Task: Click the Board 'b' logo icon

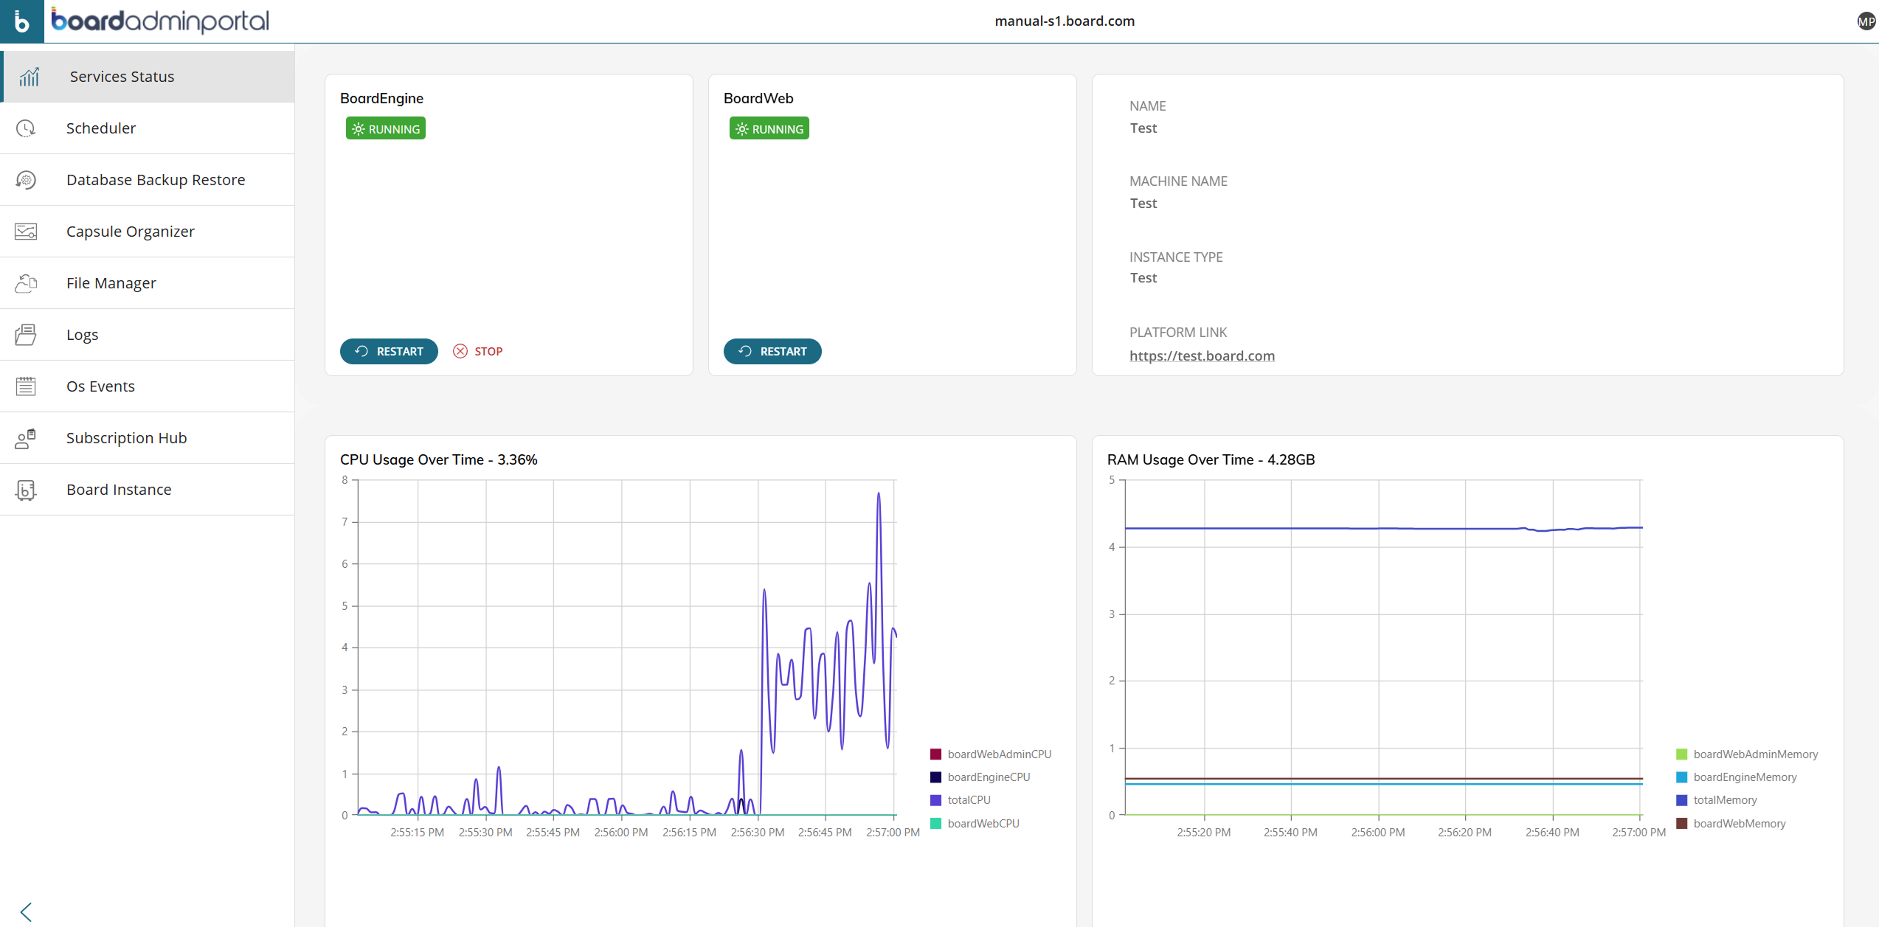Action: coord(22,21)
